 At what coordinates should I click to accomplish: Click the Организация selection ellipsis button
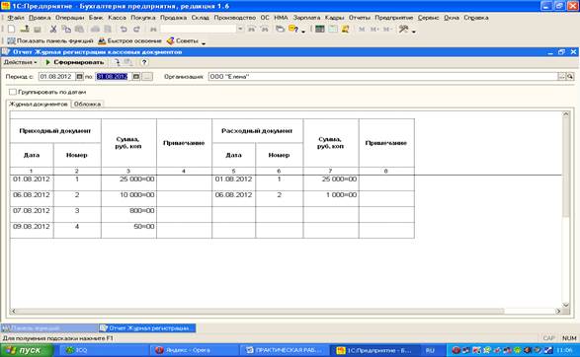pyautogui.click(x=561, y=76)
